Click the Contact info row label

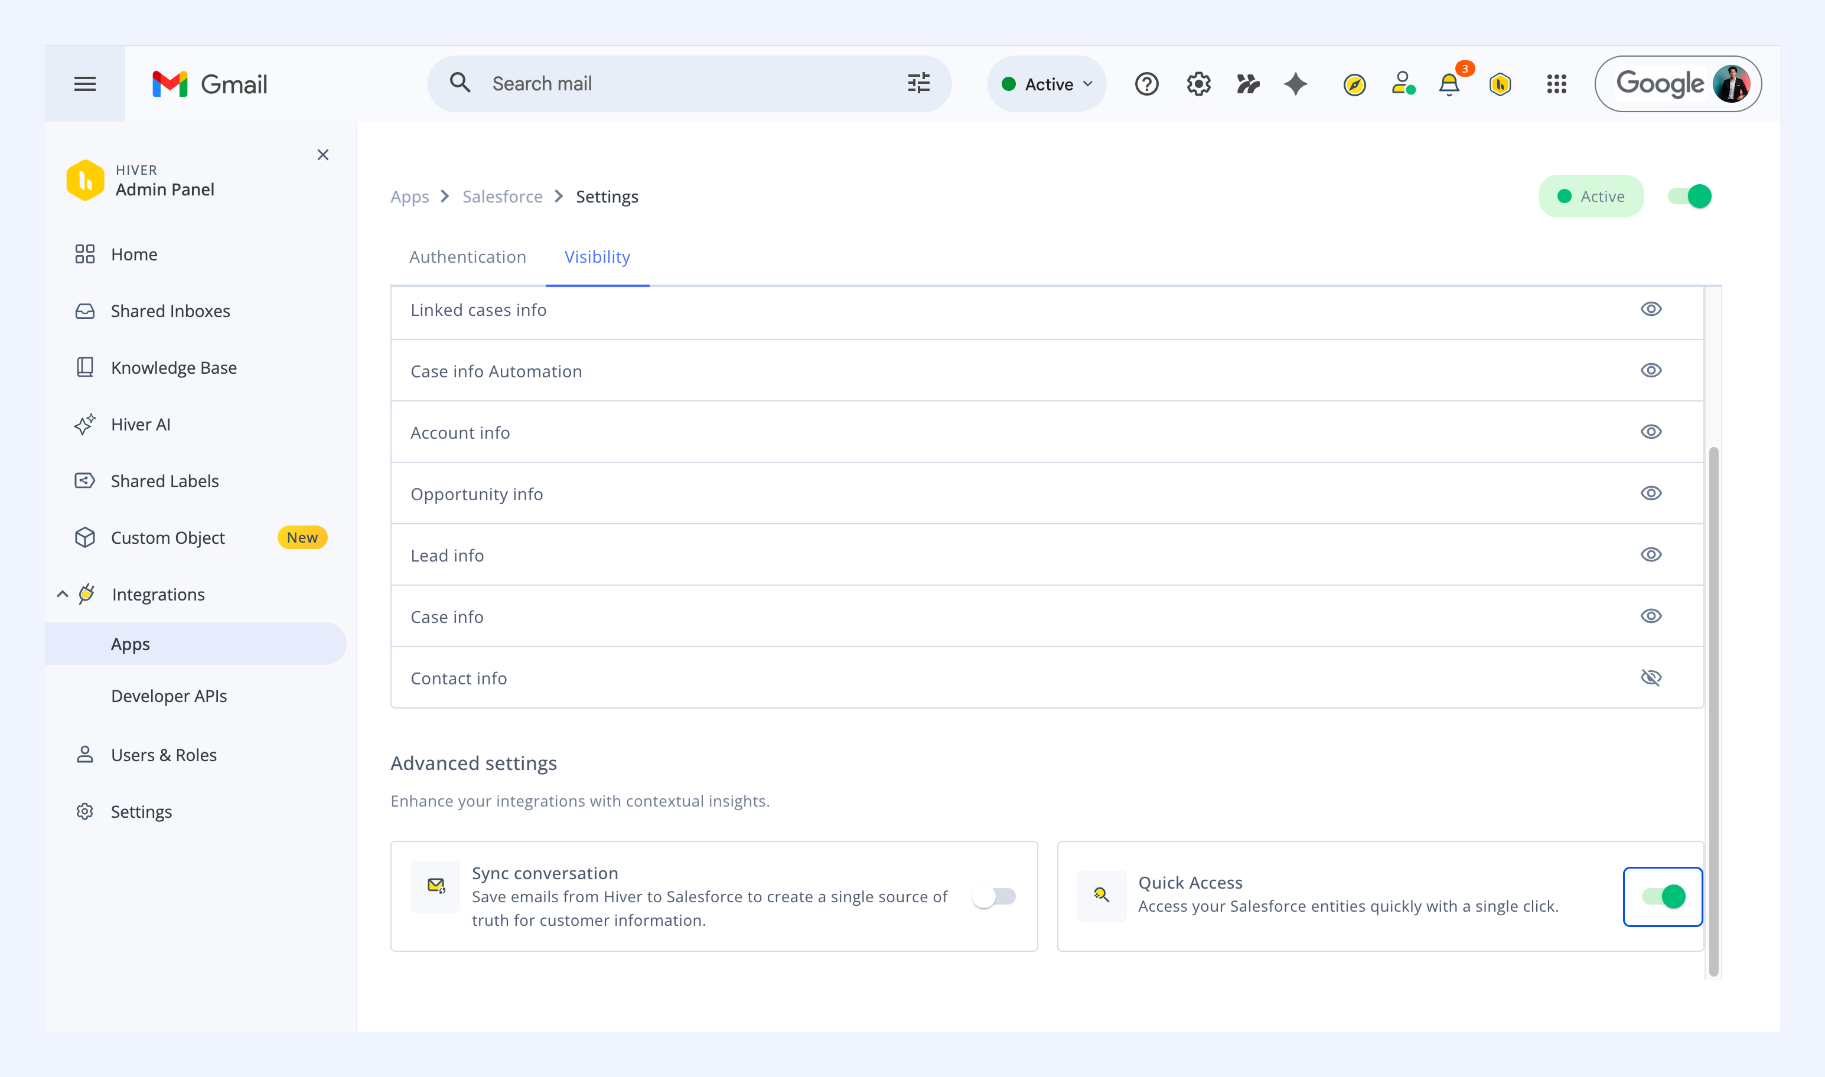459,678
